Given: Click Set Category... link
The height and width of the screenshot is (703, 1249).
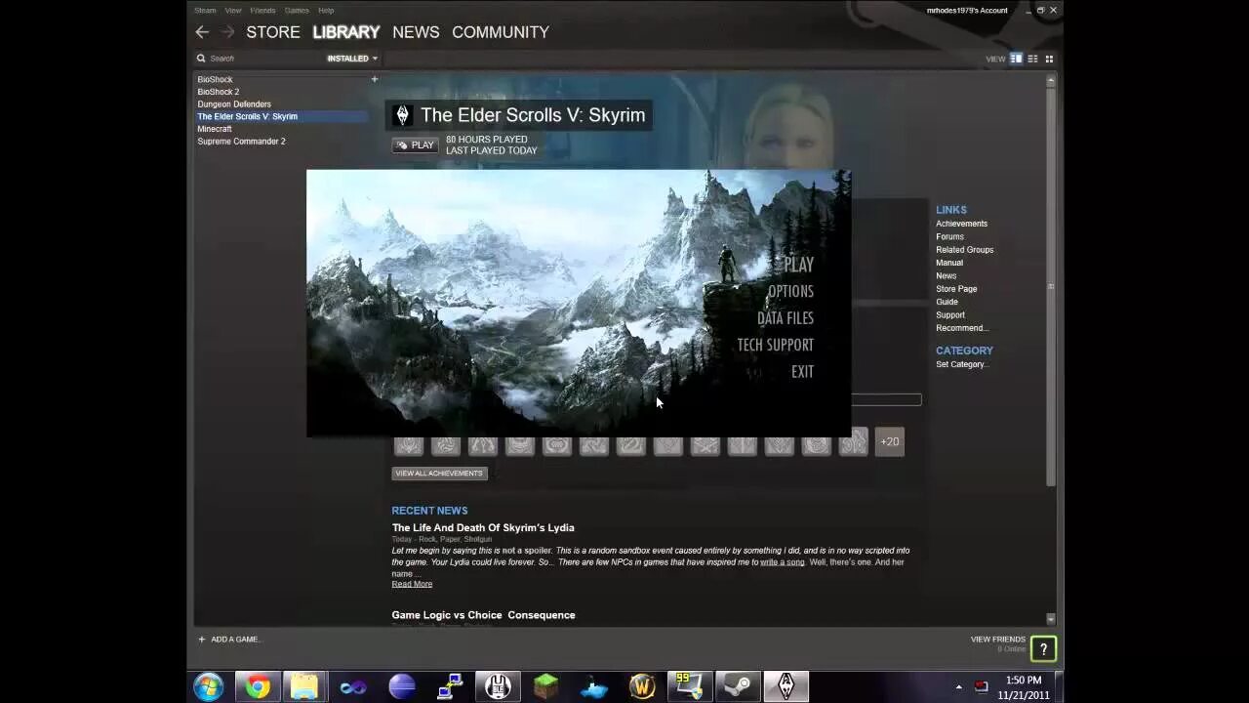Looking at the screenshot, I should tap(962, 364).
